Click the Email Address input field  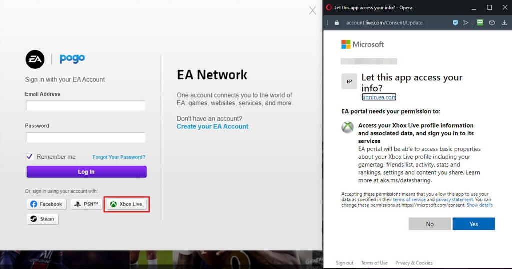pos(85,106)
